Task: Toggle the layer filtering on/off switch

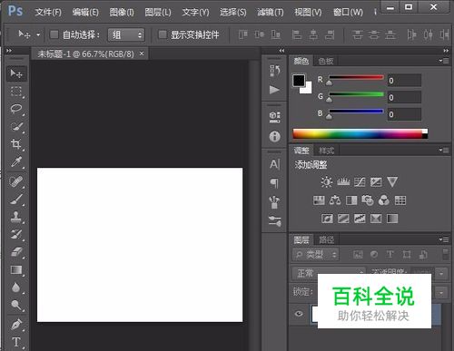Action: [x=445, y=254]
